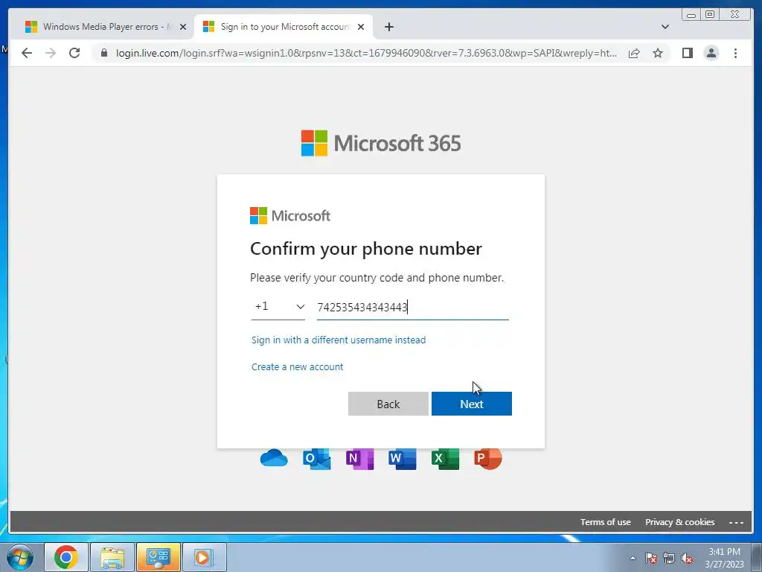The height and width of the screenshot is (572, 762).
Task: Open the Privacy & cookies link
Action: [x=680, y=522]
